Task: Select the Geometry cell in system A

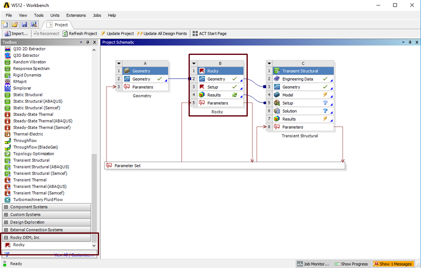Action: [x=145, y=79]
